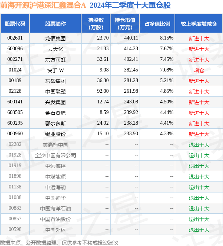Click stock name 东方雨虹
The height and width of the screenshot is (246, 223).
point(55,60)
